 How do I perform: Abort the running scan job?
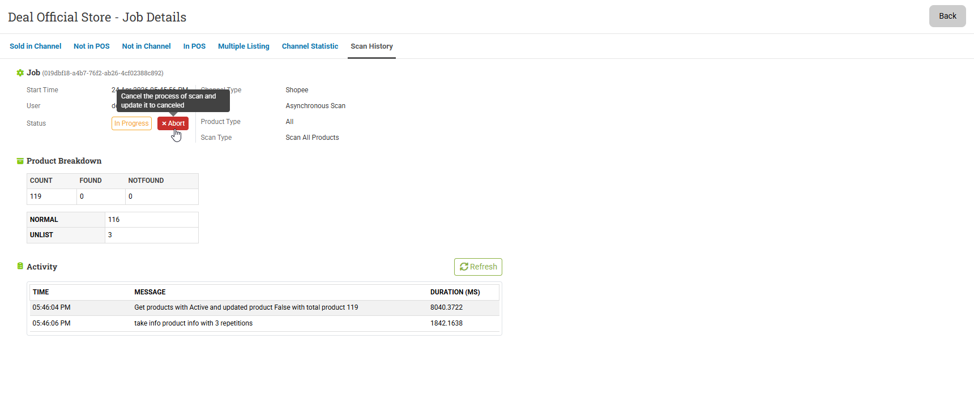173,123
